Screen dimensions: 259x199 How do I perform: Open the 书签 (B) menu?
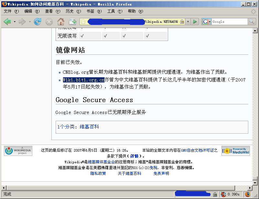[94, 11]
